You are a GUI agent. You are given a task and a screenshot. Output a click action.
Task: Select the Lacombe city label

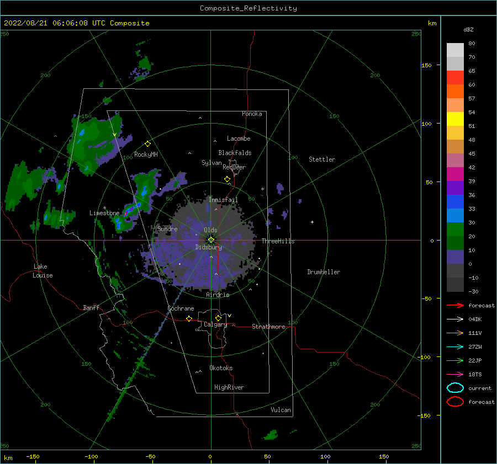click(x=239, y=138)
